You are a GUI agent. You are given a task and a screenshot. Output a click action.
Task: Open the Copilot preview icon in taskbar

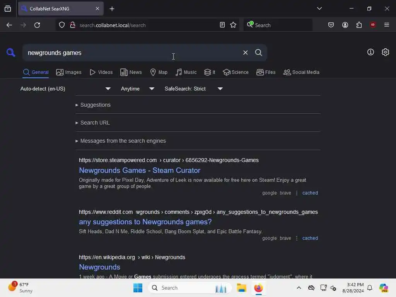pyautogui.click(x=383, y=288)
